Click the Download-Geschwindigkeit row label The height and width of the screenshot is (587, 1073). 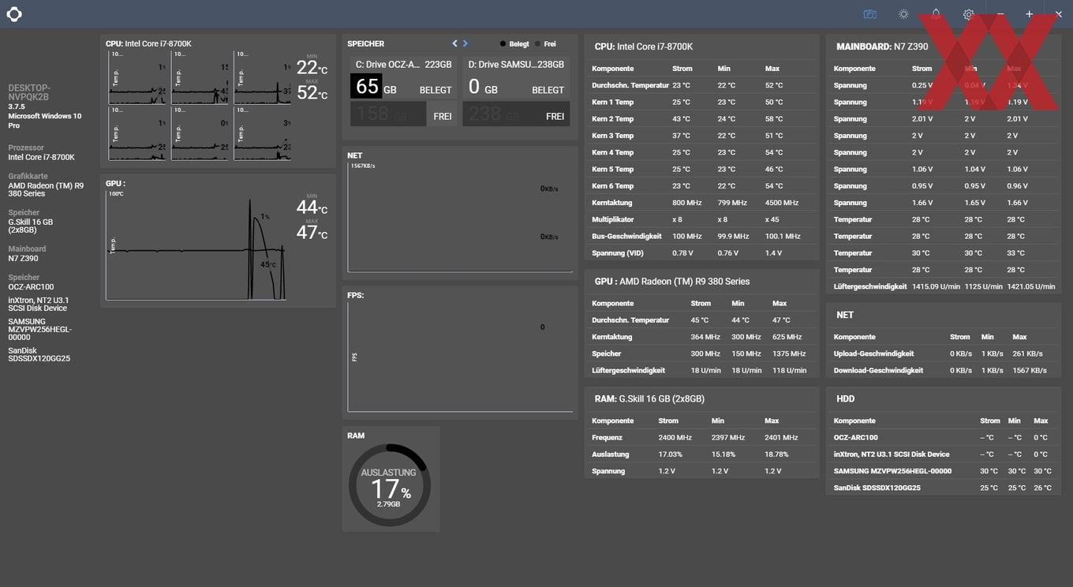click(x=878, y=370)
